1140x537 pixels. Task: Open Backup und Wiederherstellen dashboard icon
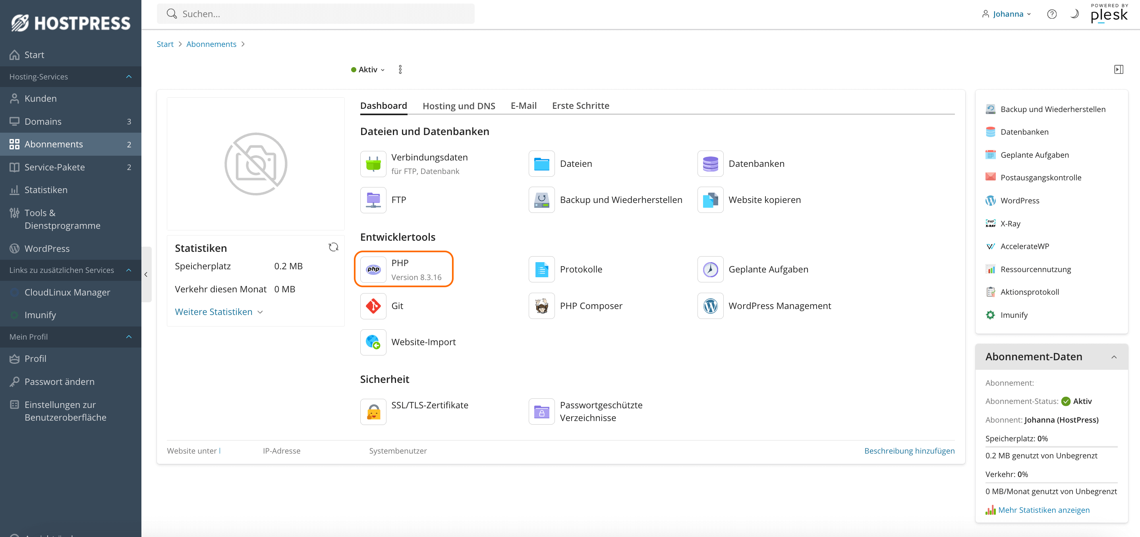(x=542, y=200)
